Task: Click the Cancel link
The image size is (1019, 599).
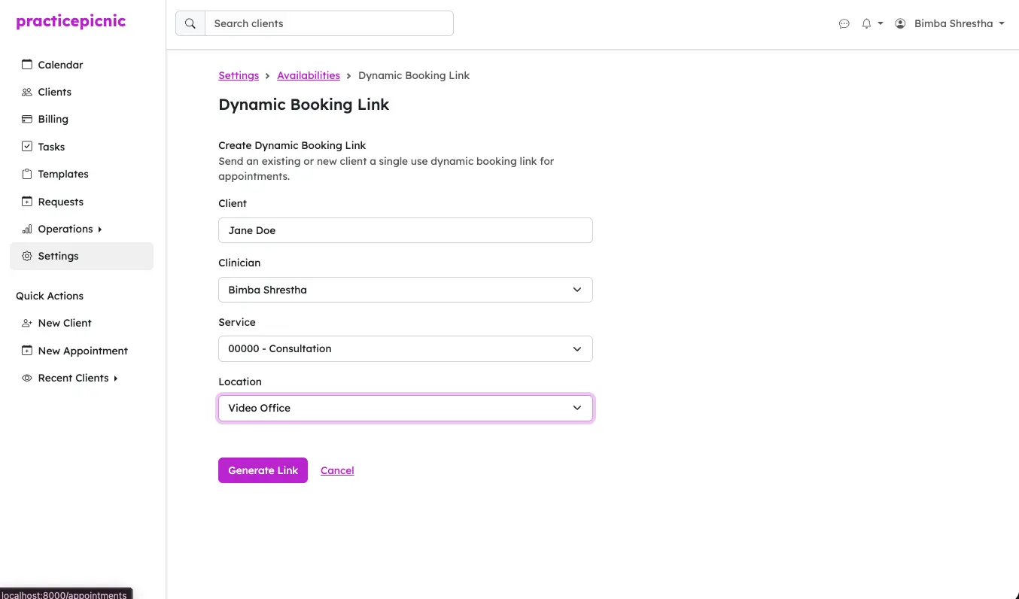Action: pyautogui.click(x=337, y=470)
